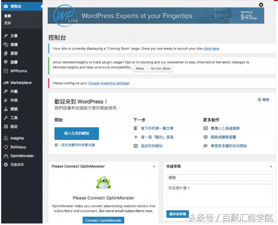This screenshot has width=278, height=225.
Task: Click the 造訪你的網站 link
Action: (x=152, y=146)
